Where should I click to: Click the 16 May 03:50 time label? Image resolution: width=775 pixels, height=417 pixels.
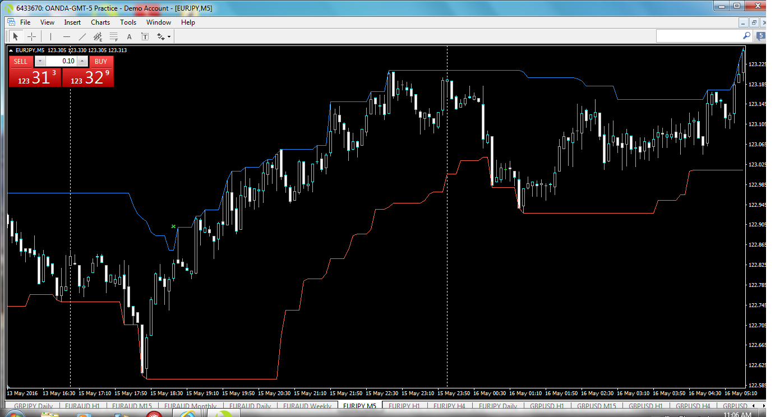(670, 393)
